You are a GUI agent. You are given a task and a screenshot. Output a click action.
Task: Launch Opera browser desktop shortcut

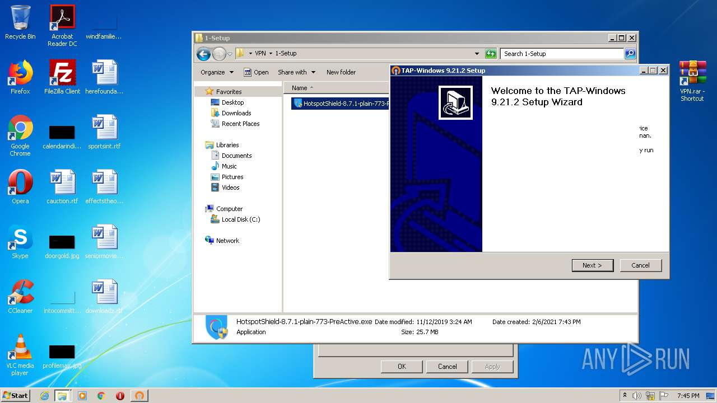[x=20, y=187]
